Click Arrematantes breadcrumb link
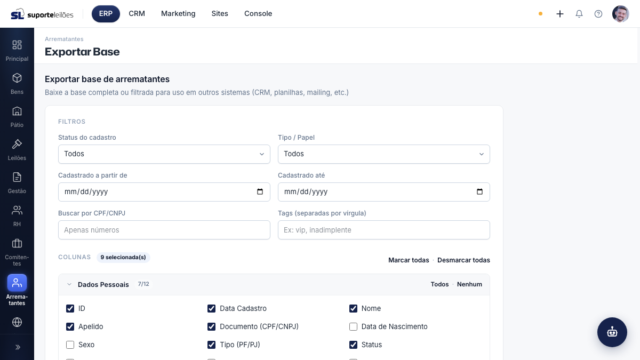Screen dimensions: 640x360 (64, 39)
